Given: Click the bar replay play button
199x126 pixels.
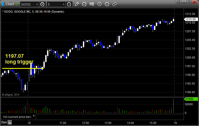Looking at the screenshot, I should click(99, 4).
